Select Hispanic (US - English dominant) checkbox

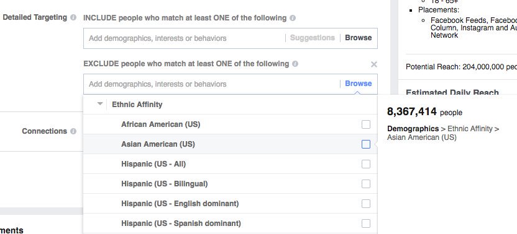coord(365,204)
